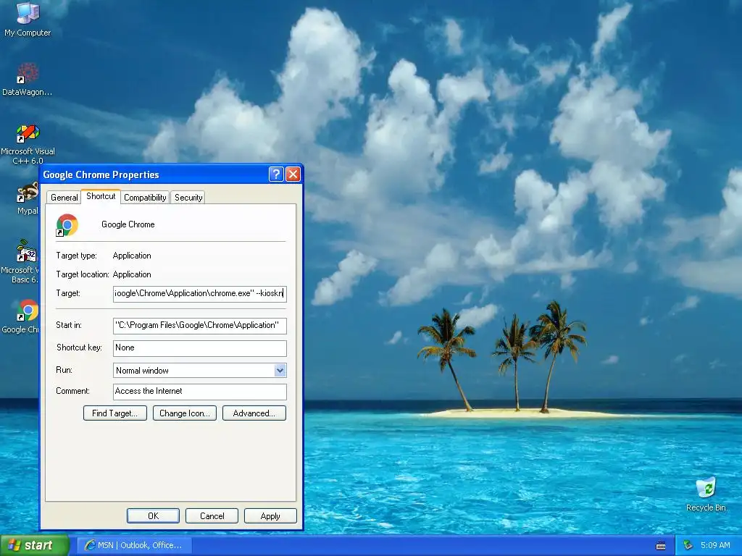This screenshot has height=556, width=742.
Task: Select the Mypal desktop shortcut
Action: point(28,198)
